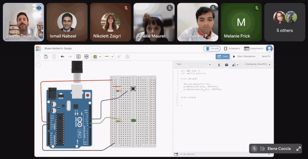
Task: Click the Paste toolbar icon
Action: [x=46, y=57]
